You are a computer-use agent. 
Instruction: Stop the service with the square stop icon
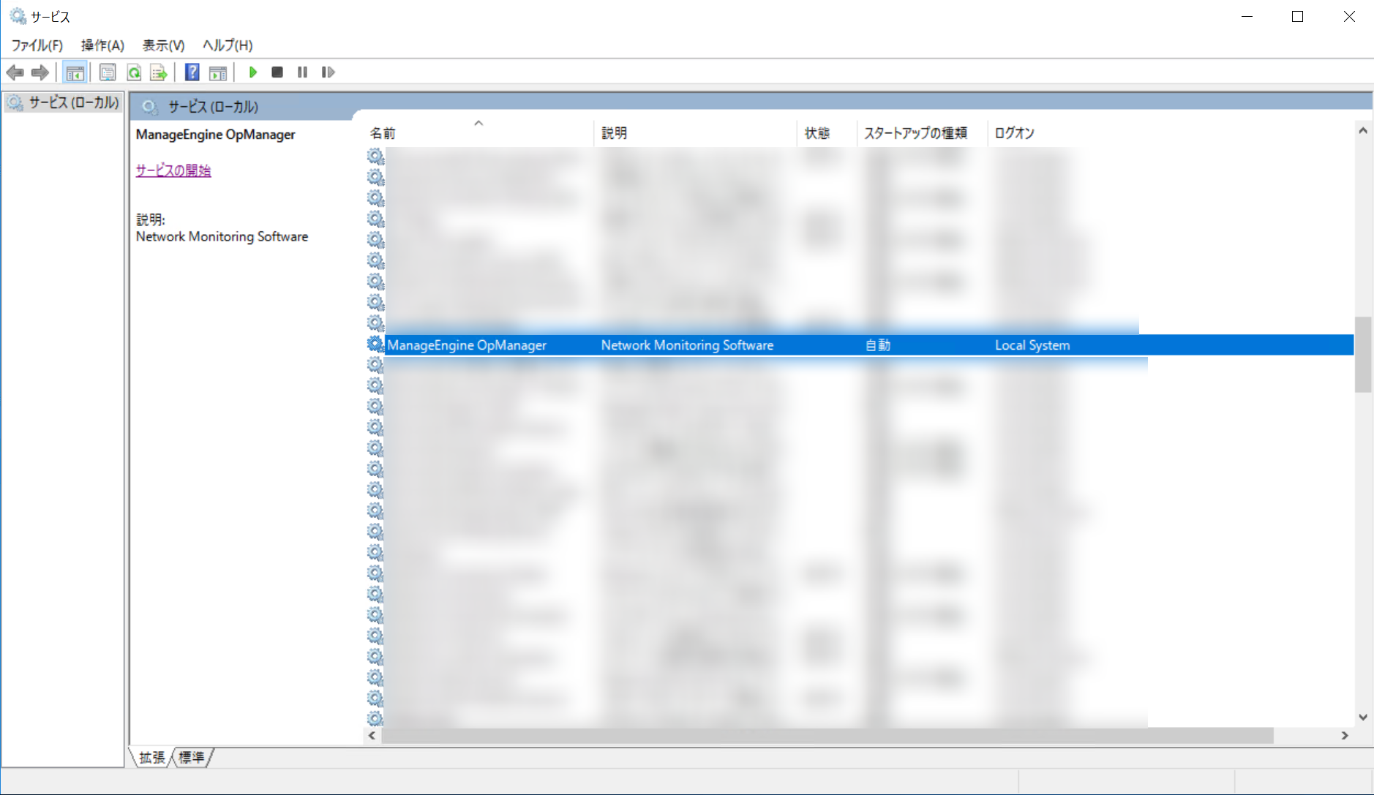pos(277,72)
